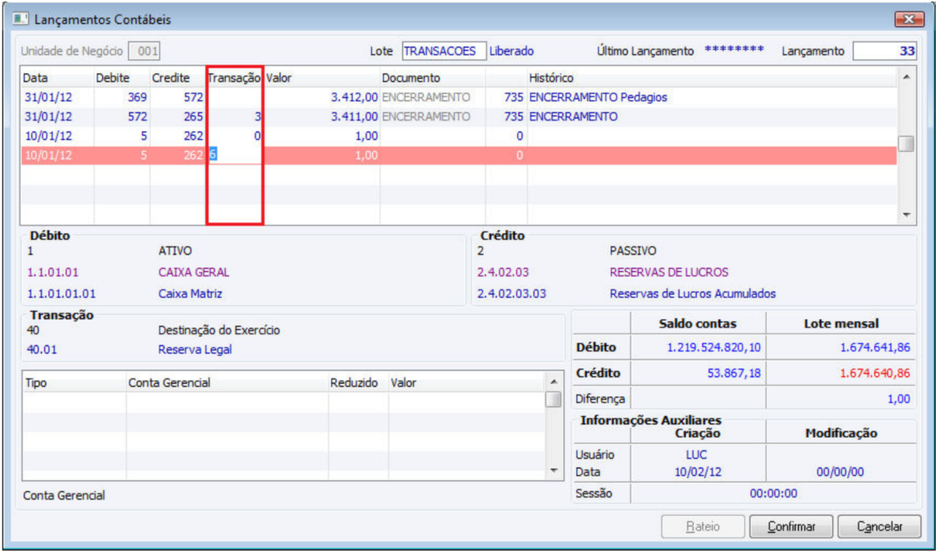The image size is (936, 551).
Task: Click Destinação do Exercício text
Action: [219, 330]
